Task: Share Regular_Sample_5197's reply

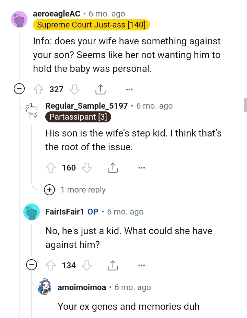Action: 113,168
